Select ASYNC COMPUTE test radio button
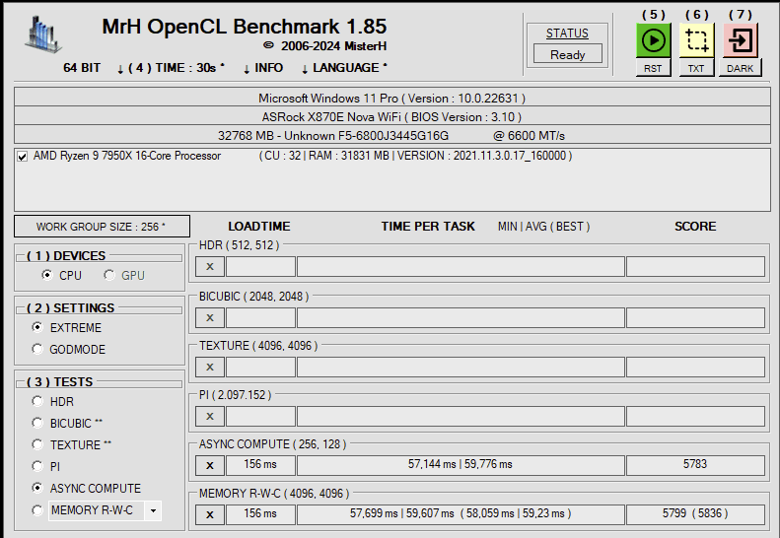 tap(37, 488)
